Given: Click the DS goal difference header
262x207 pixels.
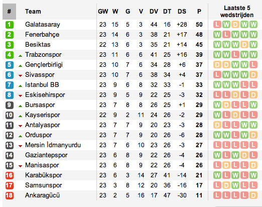Looking at the screenshot, I should click(x=182, y=12).
